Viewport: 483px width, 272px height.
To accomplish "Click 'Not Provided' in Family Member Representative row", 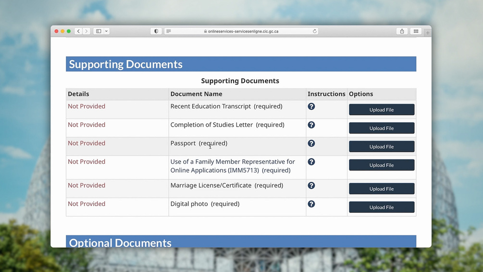I will (x=87, y=162).
